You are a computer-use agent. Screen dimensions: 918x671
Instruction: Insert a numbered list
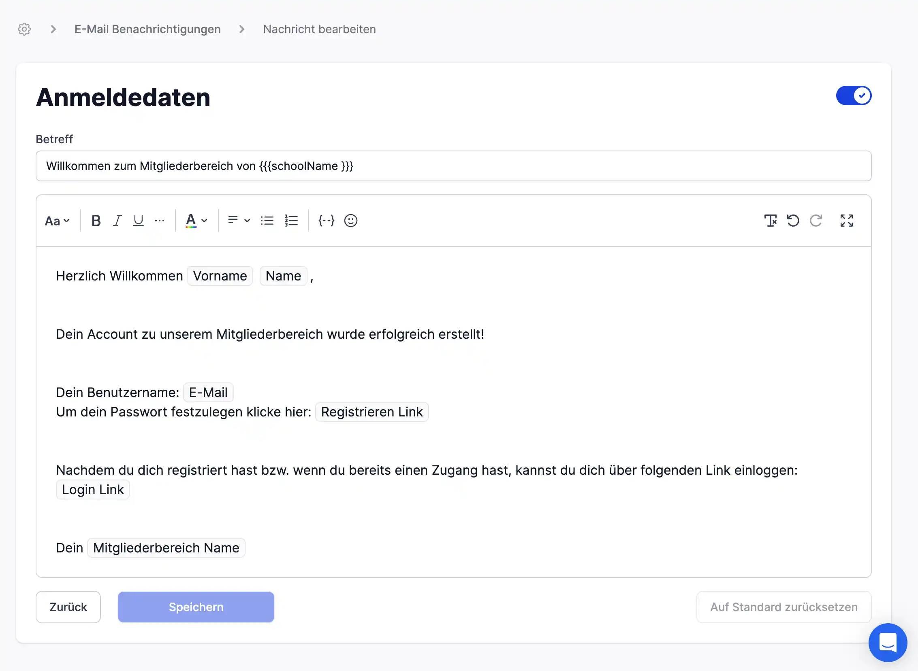pos(292,221)
